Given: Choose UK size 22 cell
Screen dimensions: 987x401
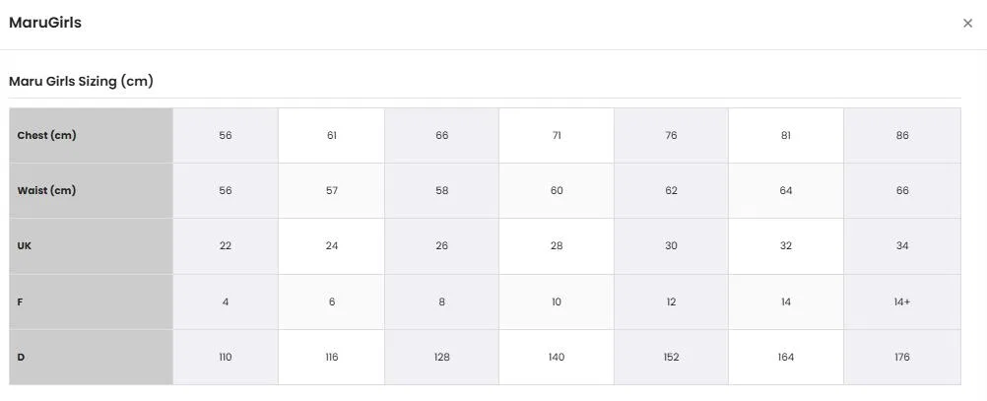Looking at the screenshot, I should pos(226,246).
